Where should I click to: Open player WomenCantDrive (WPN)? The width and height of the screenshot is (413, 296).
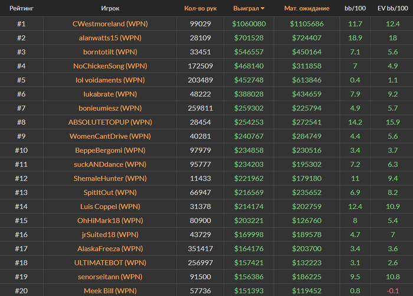(110, 137)
